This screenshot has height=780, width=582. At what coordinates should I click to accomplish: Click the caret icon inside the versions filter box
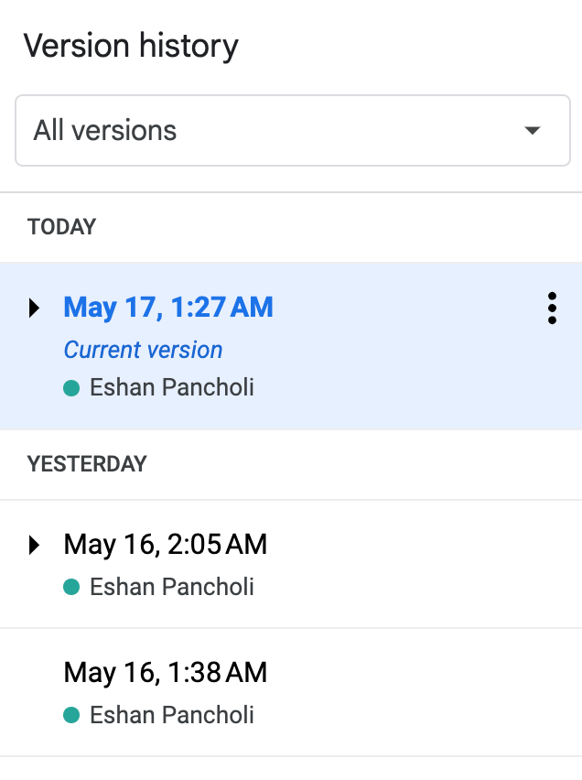click(532, 130)
